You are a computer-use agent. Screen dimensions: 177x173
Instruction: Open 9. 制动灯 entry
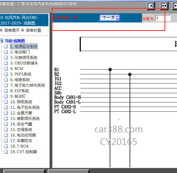coord(18,96)
